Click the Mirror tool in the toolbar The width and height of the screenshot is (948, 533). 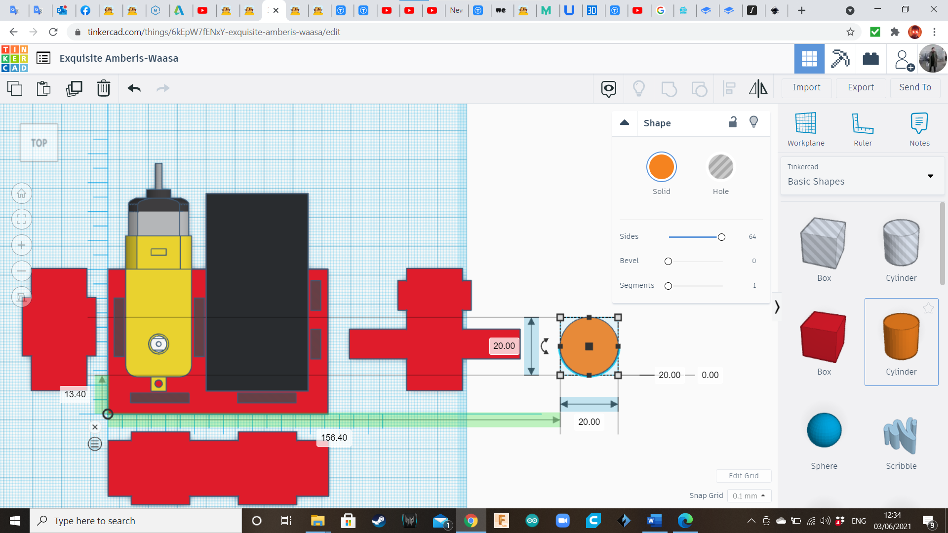pyautogui.click(x=758, y=88)
